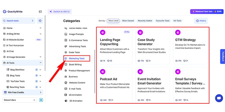Open the Case Study Generator tool
The image size is (225, 112).
pos(152,46)
